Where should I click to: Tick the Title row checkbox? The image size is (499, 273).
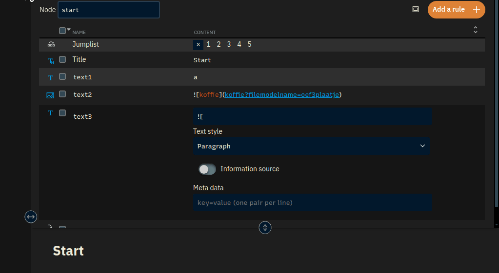coord(62,59)
